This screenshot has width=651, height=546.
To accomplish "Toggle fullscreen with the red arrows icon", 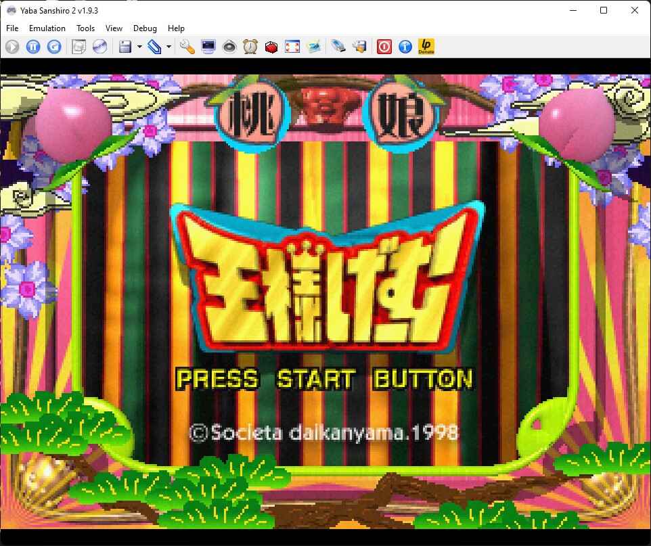I will (292, 47).
